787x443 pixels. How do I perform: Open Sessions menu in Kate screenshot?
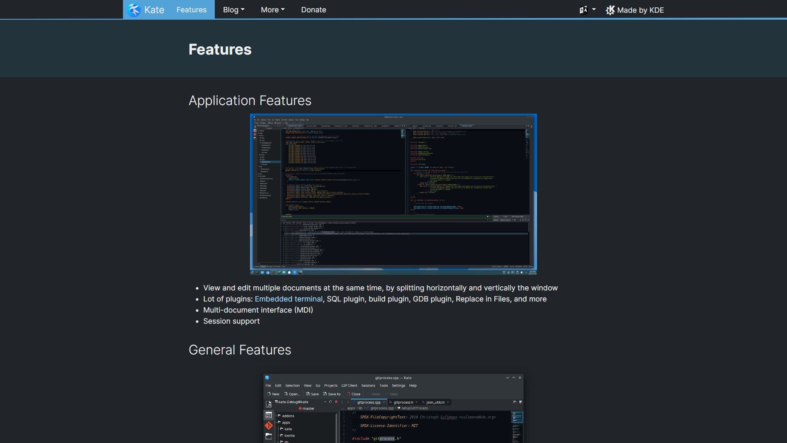click(368, 386)
